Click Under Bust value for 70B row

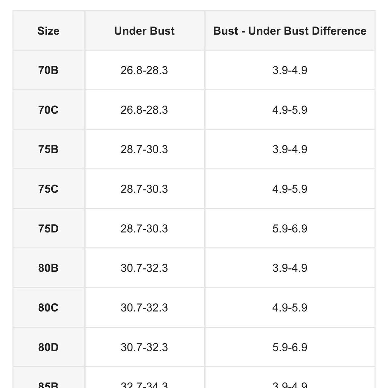point(144,70)
